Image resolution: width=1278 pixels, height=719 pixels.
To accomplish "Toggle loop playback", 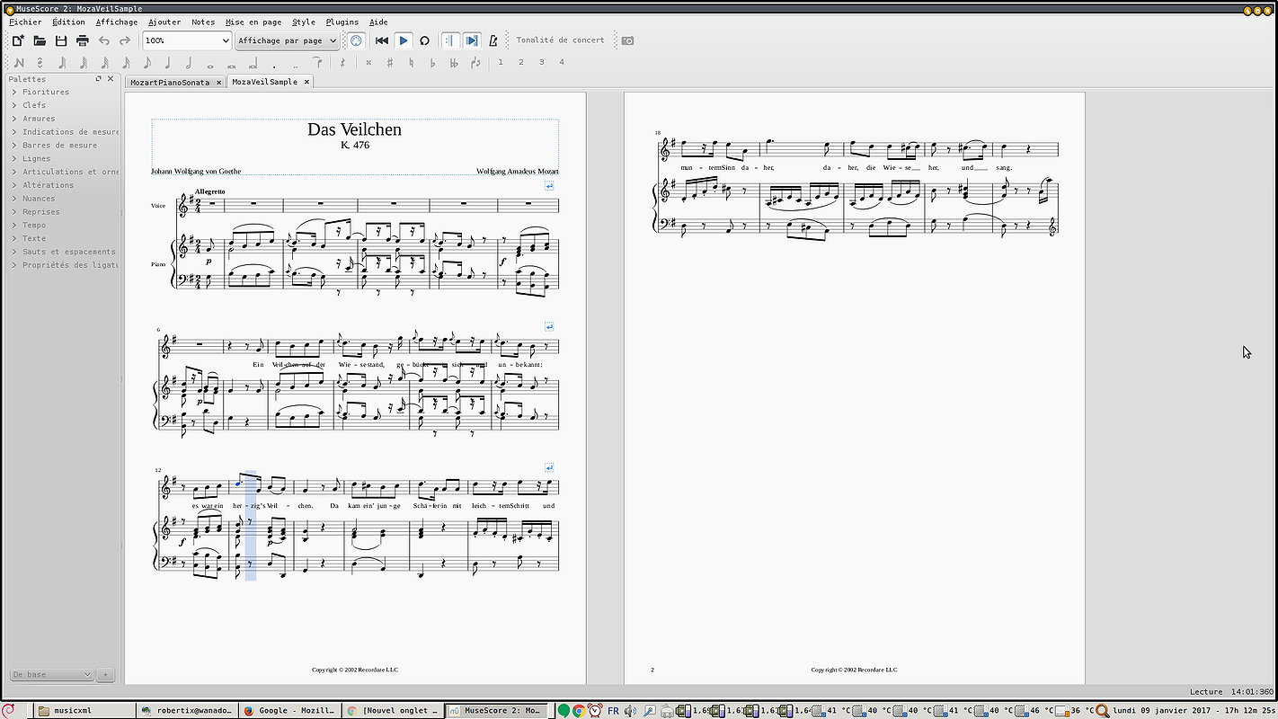I will coord(424,40).
